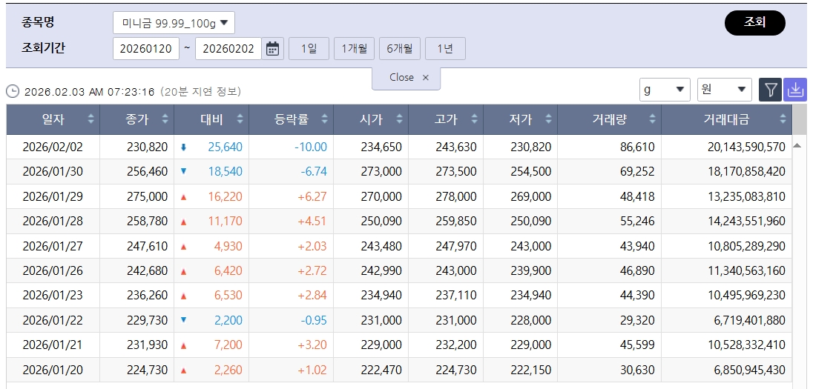This screenshot has height=389, width=813.
Task: Click the 조회 search button
Action: click(x=755, y=23)
